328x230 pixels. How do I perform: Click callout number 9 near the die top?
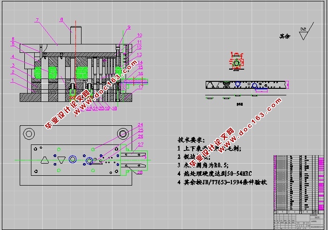(129, 27)
